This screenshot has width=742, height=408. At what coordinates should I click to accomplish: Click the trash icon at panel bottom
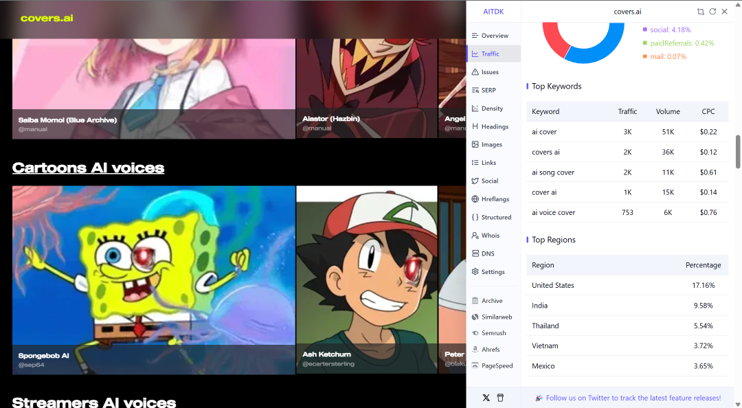pos(500,398)
